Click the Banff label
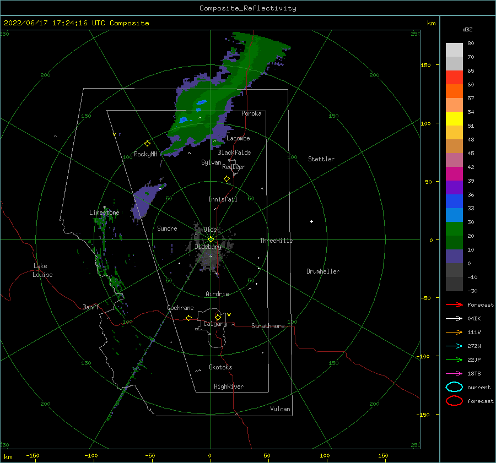This screenshot has height=463, width=496. [x=91, y=307]
